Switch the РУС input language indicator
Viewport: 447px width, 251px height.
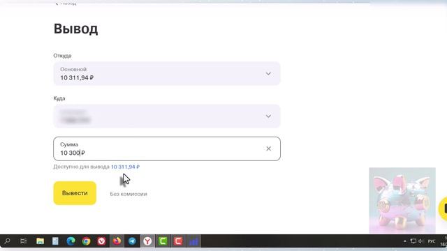tap(432, 241)
